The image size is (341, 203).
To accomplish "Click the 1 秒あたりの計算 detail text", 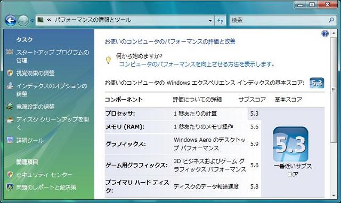I will pos(195,113).
